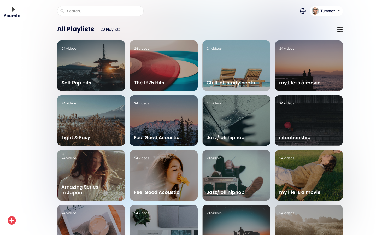Viewport: 376px width, 235px height.
Task: Open my life is a movie sunset playlist
Action: [309, 66]
